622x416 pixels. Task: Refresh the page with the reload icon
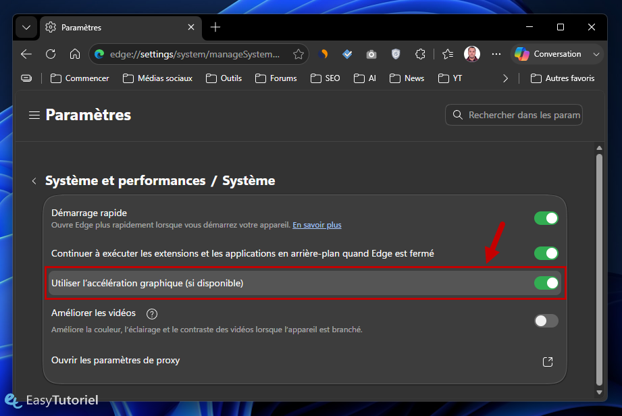51,54
